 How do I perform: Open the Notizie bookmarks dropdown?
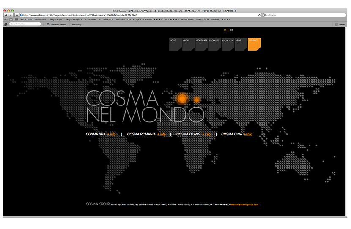click(120, 19)
